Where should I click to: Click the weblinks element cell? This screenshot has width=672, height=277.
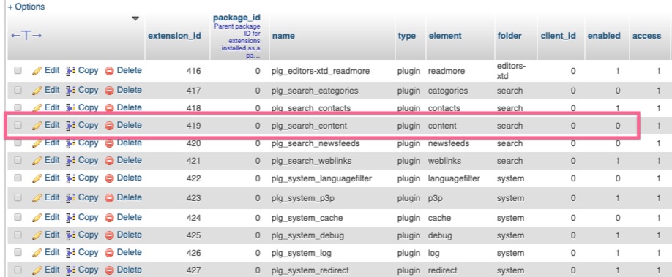click(446, 161)
